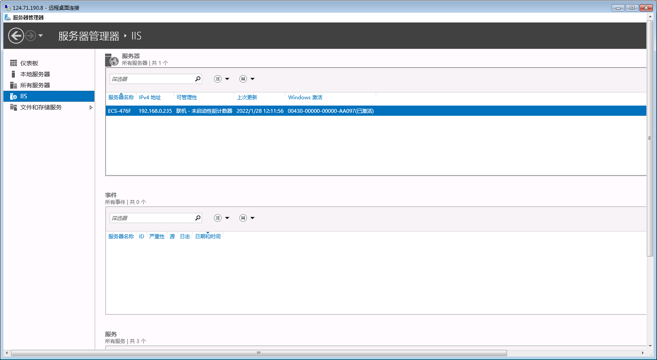Viewport: 657px width, 360px height.
Task: Open the events list-options dropdown arrow
Action: pyautogui.click(x=227, y=218)
